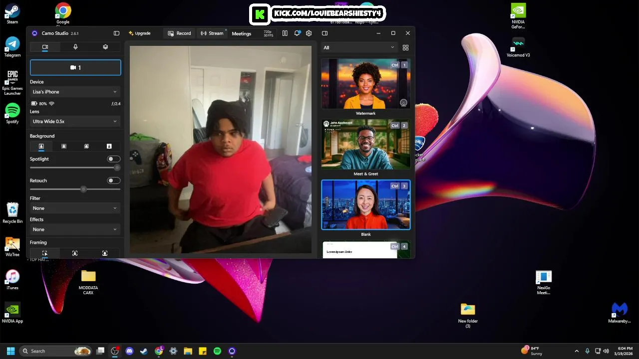Open the MODDATA CARX folder
The width and height of the screenshot is (639, 359).
click(88, 282)
